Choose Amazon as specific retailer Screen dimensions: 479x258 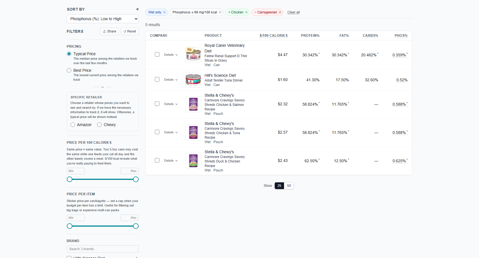73,125
